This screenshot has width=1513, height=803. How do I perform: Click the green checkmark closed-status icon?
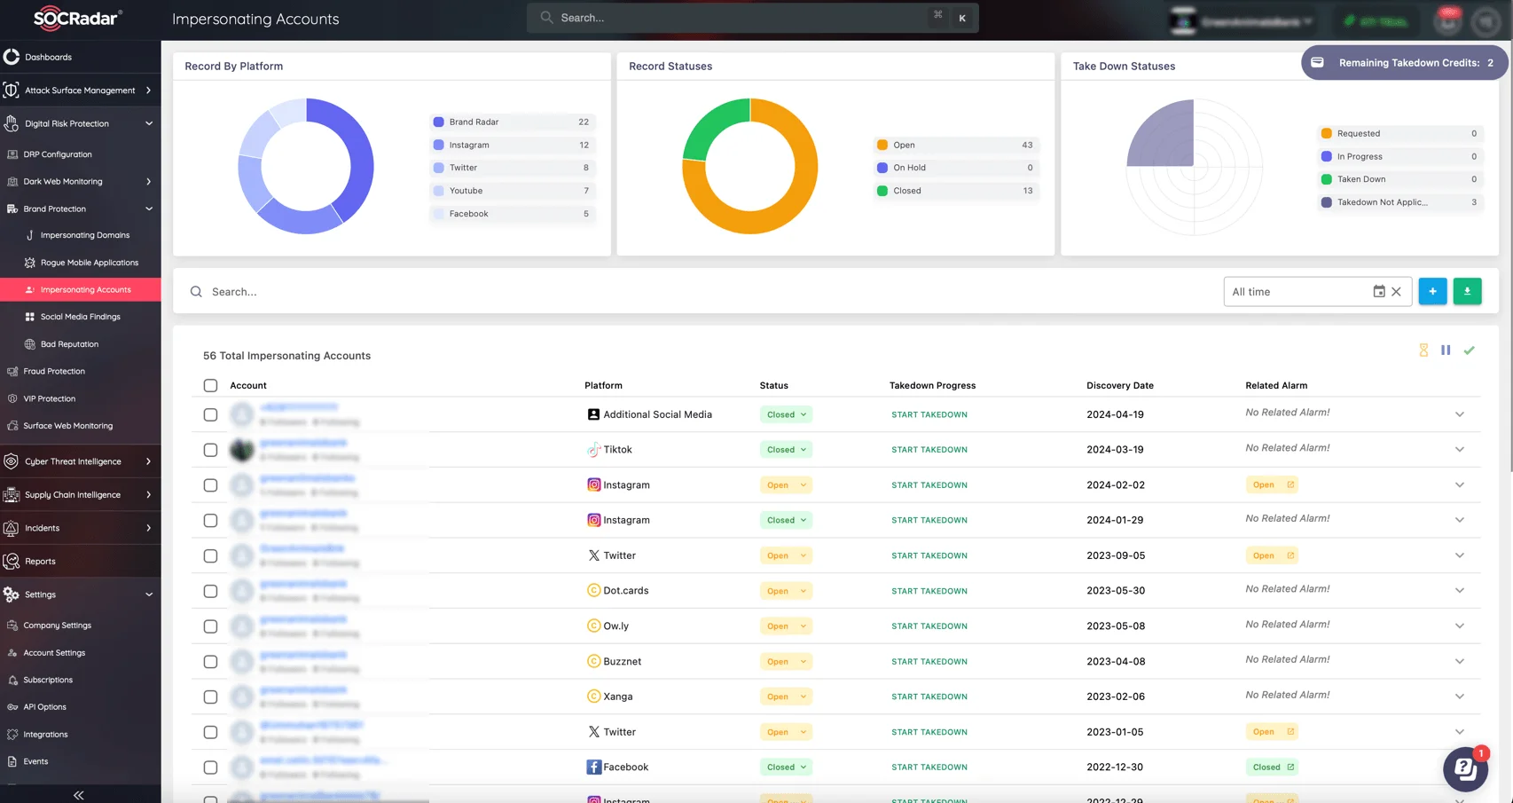(x=1470, y=350)
